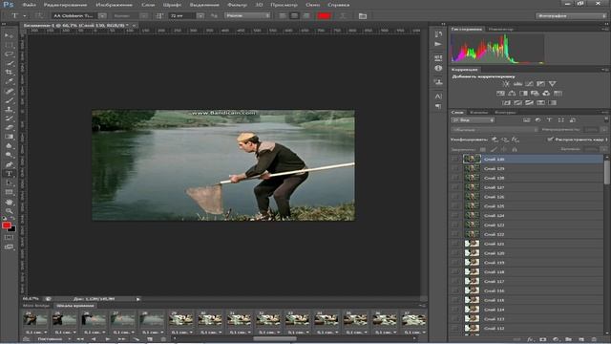Play the frame animation
611x344 pixels.
(x=108, y=339)
